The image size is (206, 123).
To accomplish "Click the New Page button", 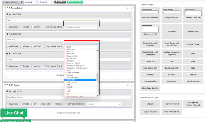I will coord(60,2).
